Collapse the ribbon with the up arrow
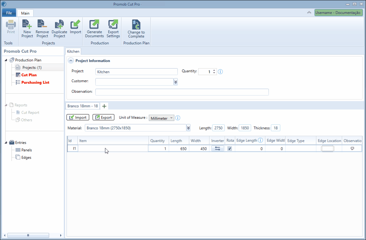 point(309,13)
